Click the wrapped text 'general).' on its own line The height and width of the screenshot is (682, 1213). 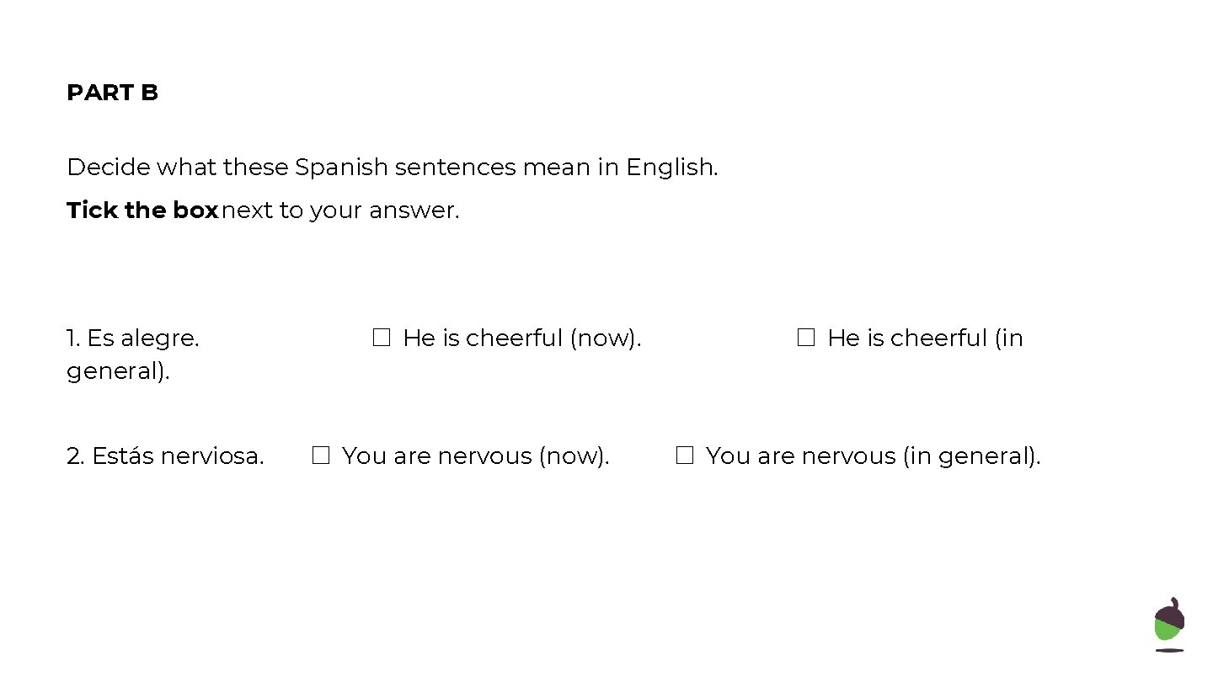[118, 371]
